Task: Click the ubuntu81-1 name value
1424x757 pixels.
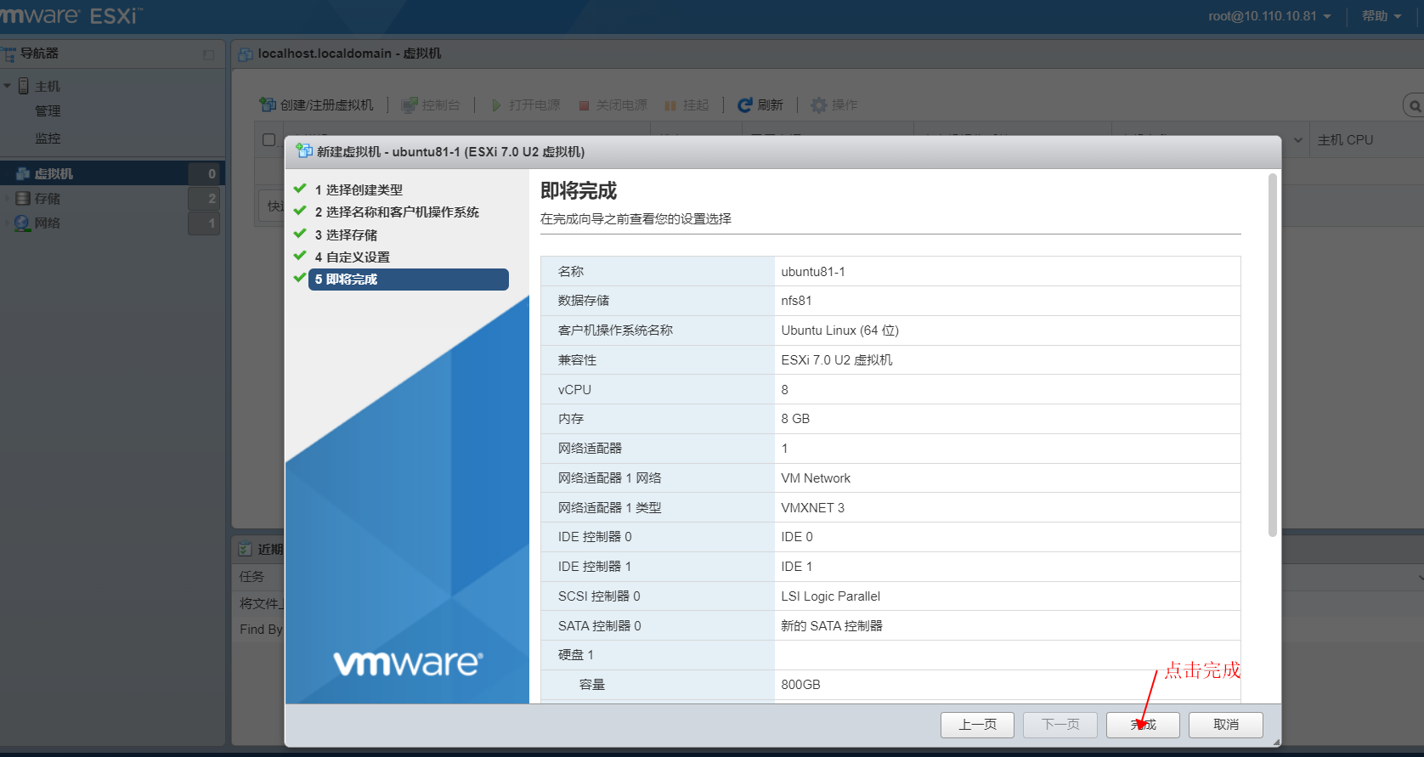Action: point(813,272)
